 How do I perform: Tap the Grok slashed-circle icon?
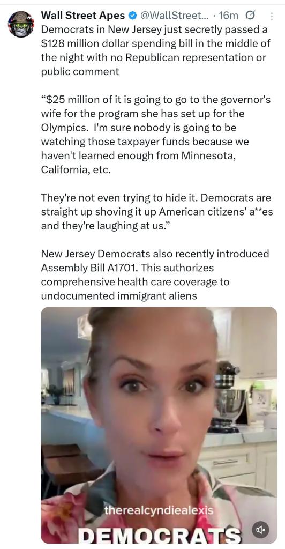point(251,16)
